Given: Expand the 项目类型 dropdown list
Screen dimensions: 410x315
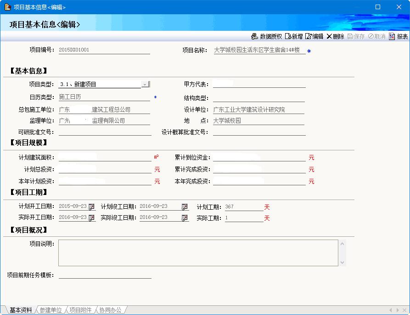Looking at the screenshot, I should pos(145,84).
